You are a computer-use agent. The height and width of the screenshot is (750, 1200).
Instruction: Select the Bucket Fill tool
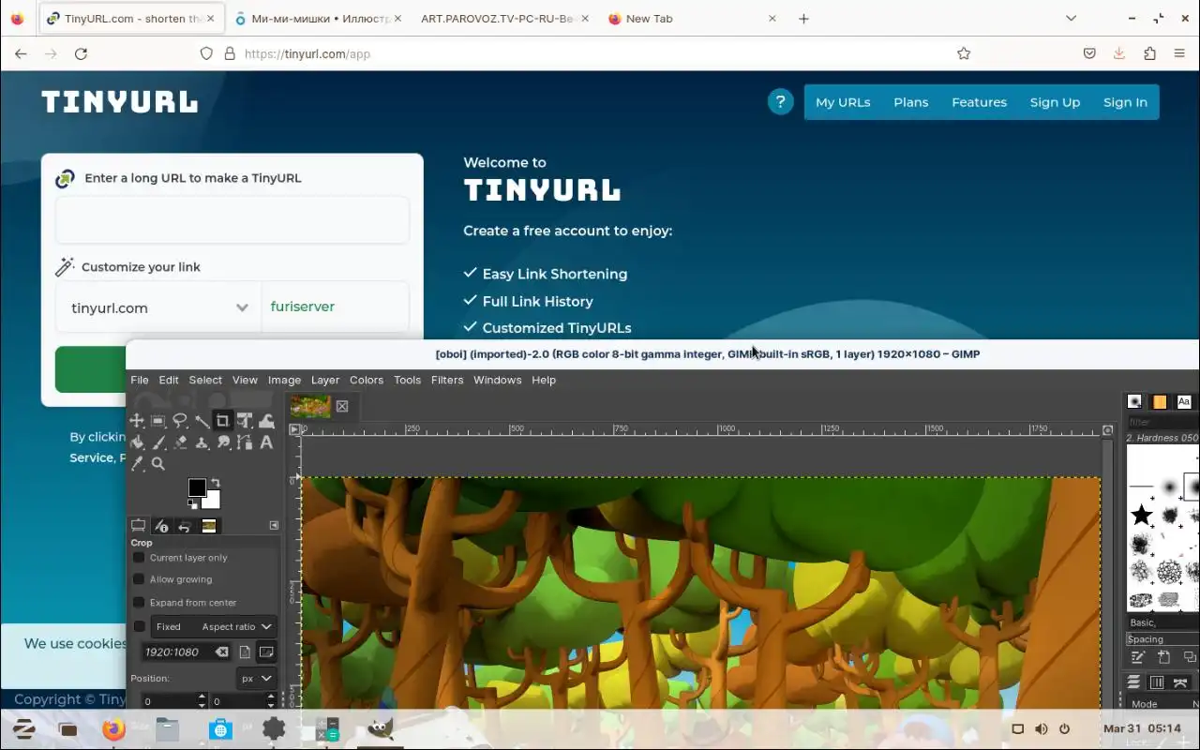point(137,442)
